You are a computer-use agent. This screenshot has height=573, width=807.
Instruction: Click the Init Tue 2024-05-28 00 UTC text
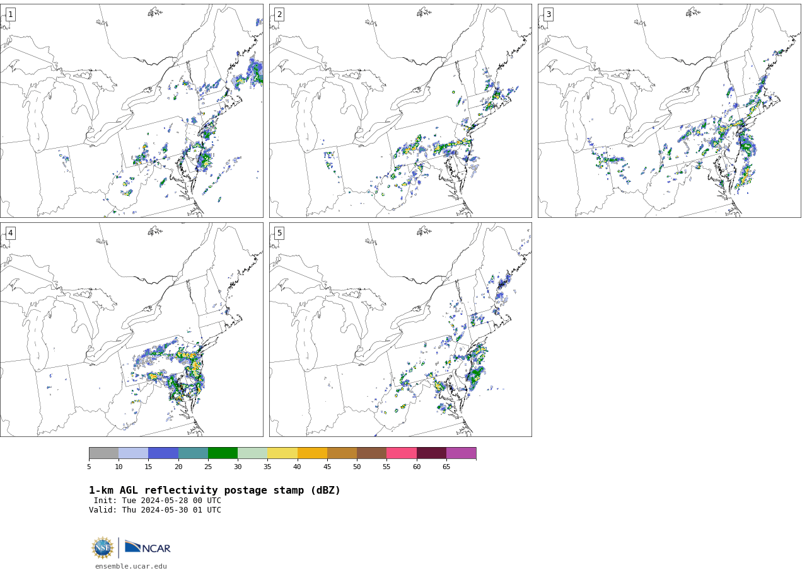(158, 501)
